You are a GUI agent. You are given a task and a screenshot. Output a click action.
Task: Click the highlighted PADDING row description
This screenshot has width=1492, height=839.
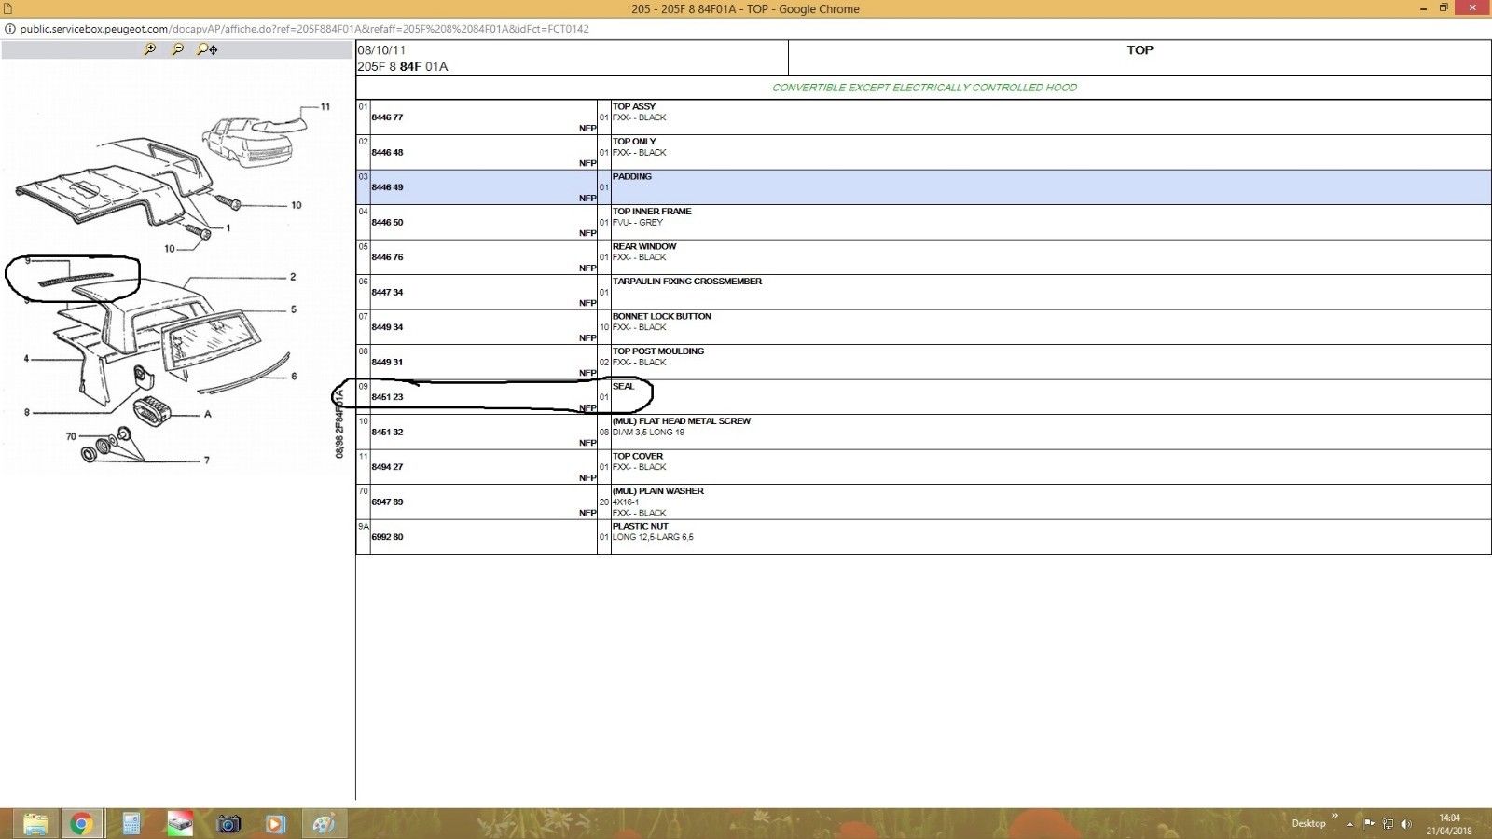point(632,177)
